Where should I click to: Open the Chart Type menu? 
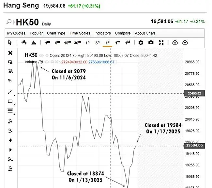56,33
